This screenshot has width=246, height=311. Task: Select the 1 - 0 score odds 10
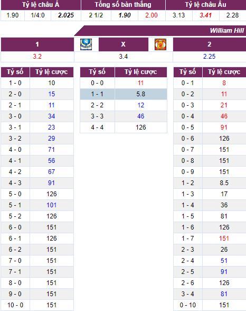51,83
